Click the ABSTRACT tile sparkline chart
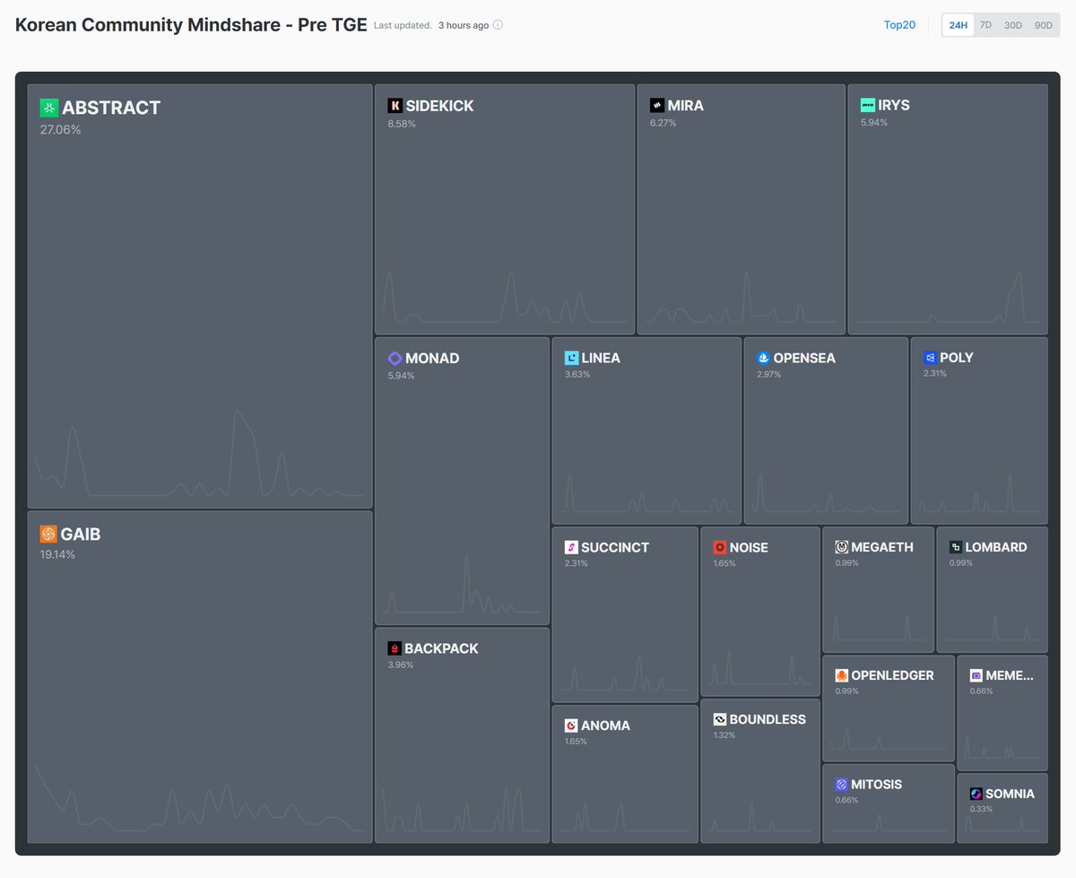 [x=200, y=454]
